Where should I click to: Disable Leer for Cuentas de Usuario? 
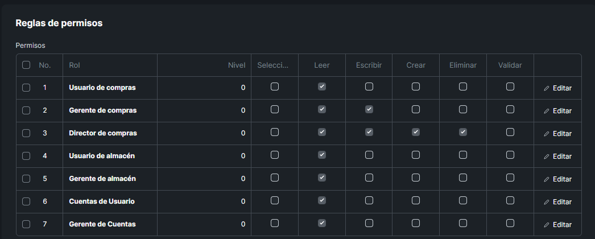(x=322, y=200)
